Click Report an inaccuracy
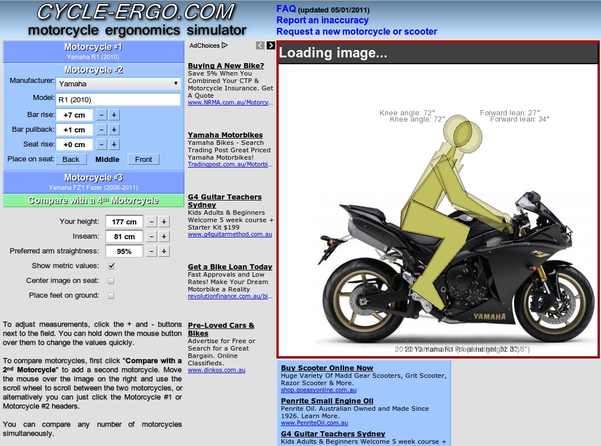 [x=322, y=19]
